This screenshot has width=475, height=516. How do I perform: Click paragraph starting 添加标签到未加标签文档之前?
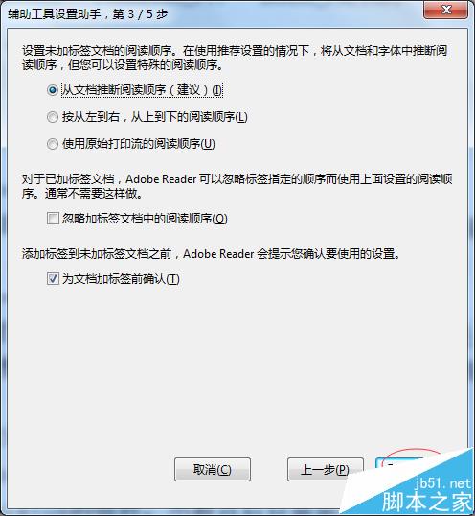211,254
